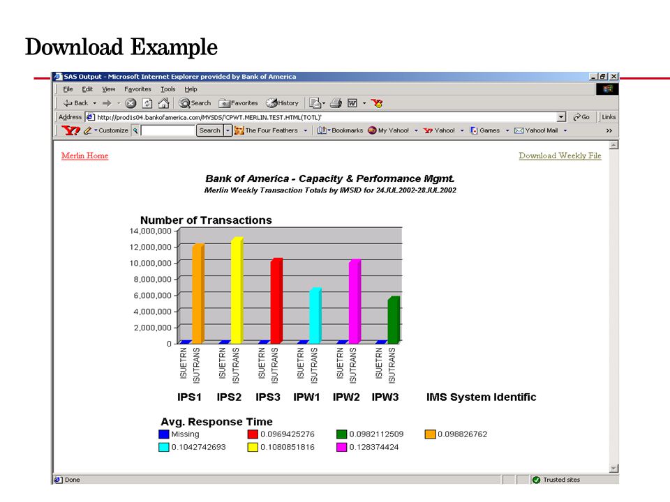Expand The Four Feathers dropdown arrow
This screenshot has height=502, width=670.
tap(306, 130)
